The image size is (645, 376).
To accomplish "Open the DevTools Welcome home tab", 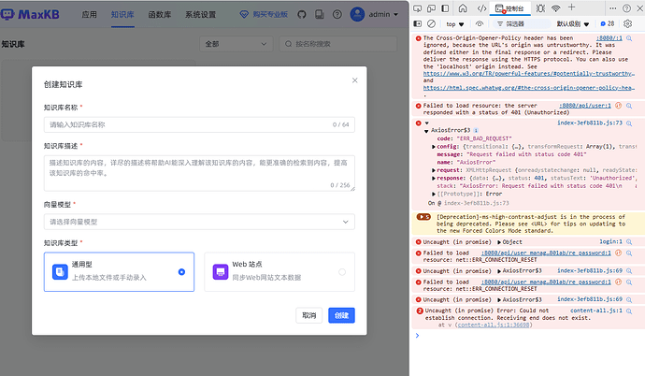I will [x=463, y=8].
